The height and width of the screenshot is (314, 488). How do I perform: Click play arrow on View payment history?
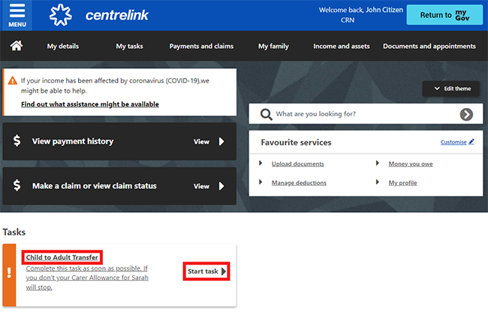221,142
